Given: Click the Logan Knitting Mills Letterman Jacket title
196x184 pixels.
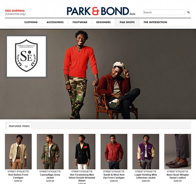Looking at the screenshot, I should click(x=146, y=176).
